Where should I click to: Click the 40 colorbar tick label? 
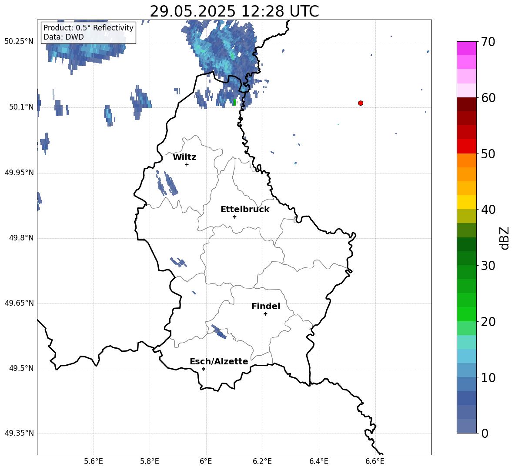(x=488, y=210)
